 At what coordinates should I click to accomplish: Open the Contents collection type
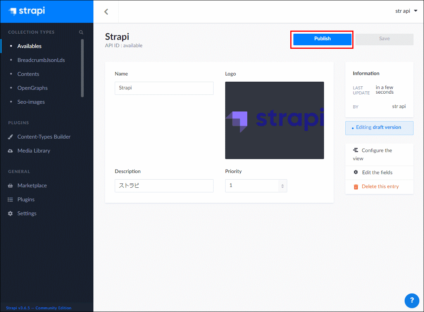click(28, 74)
